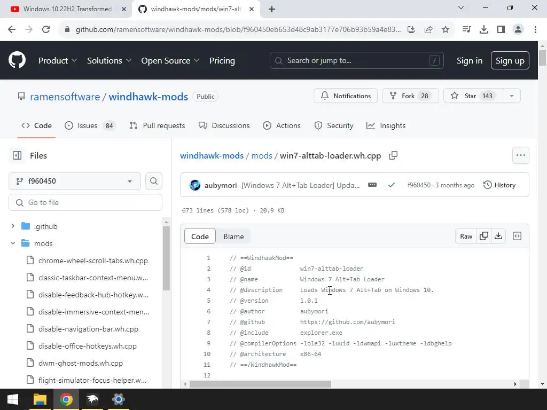Screen dimensions: 547x410
Task: Install app icon in address bar
Action: click(x=411, y=30)
